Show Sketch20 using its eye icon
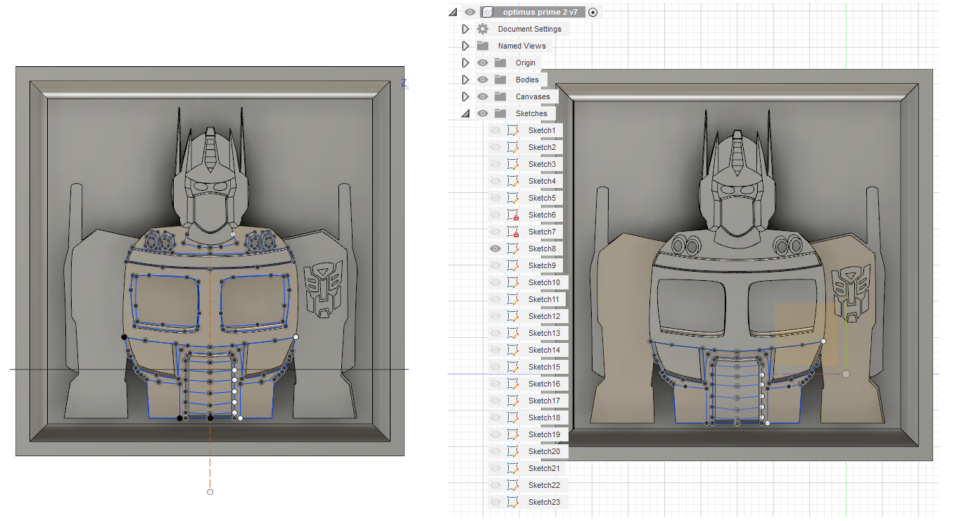The height and width of the screenshot is (521, 957). 495,451
